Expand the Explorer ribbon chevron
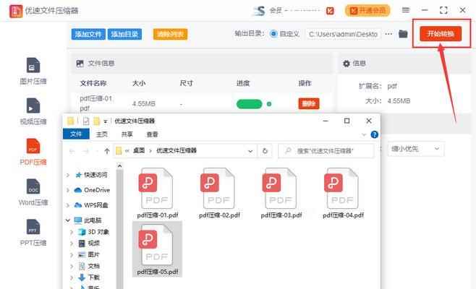This screenshot has height=289, width=476. coord(364,134)
